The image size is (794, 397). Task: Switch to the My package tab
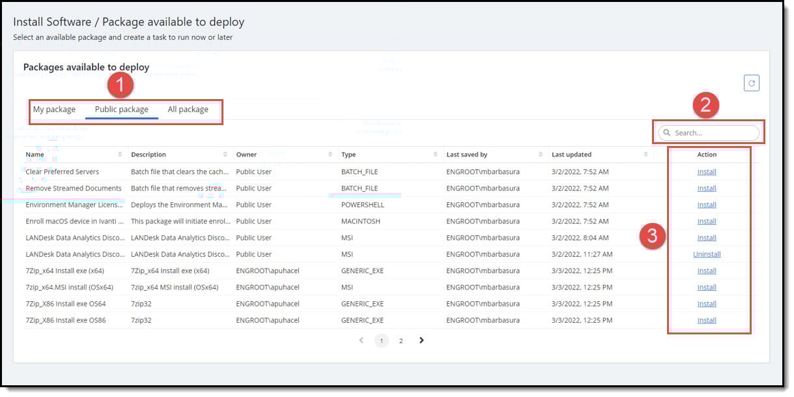coord(55,109)
